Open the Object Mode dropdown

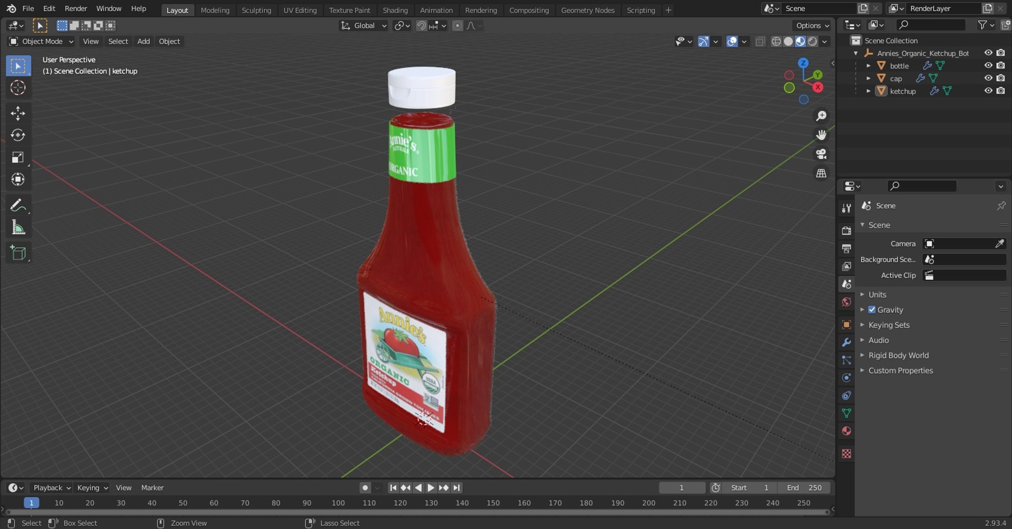pos(42,41)
